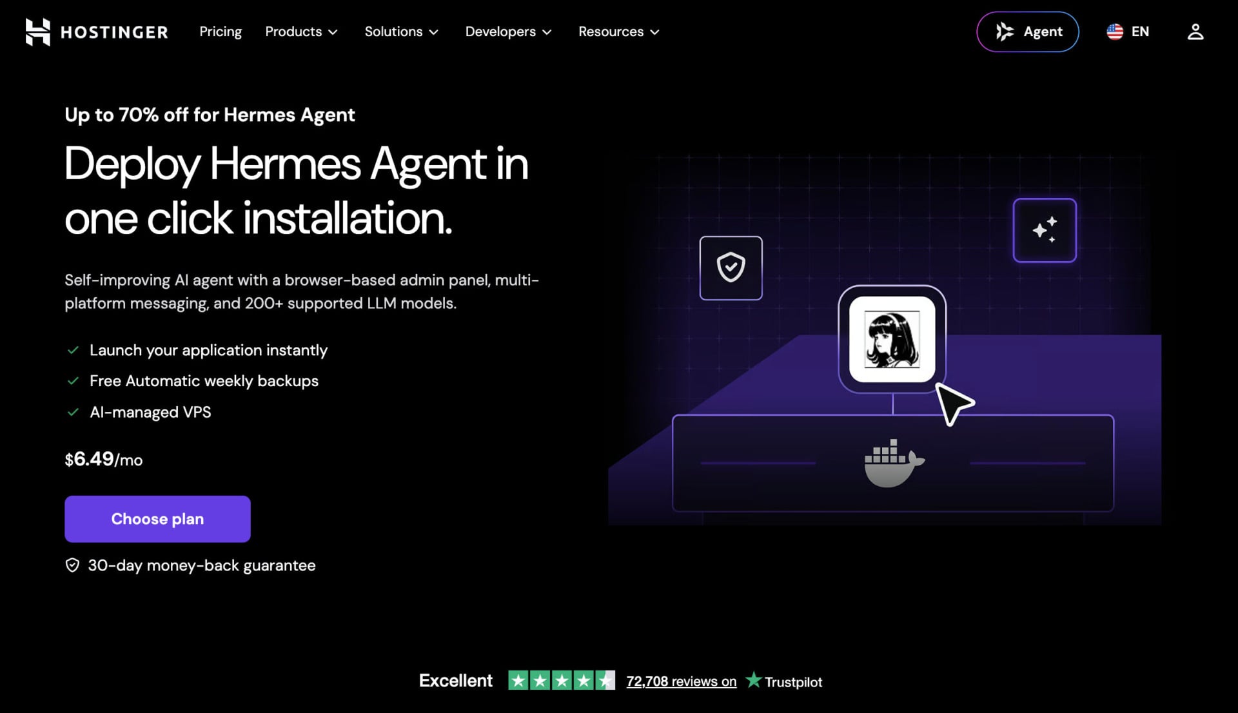The image size is (1238, 713).
Task: Click the Agent button in header
Action: [1027, 32]
